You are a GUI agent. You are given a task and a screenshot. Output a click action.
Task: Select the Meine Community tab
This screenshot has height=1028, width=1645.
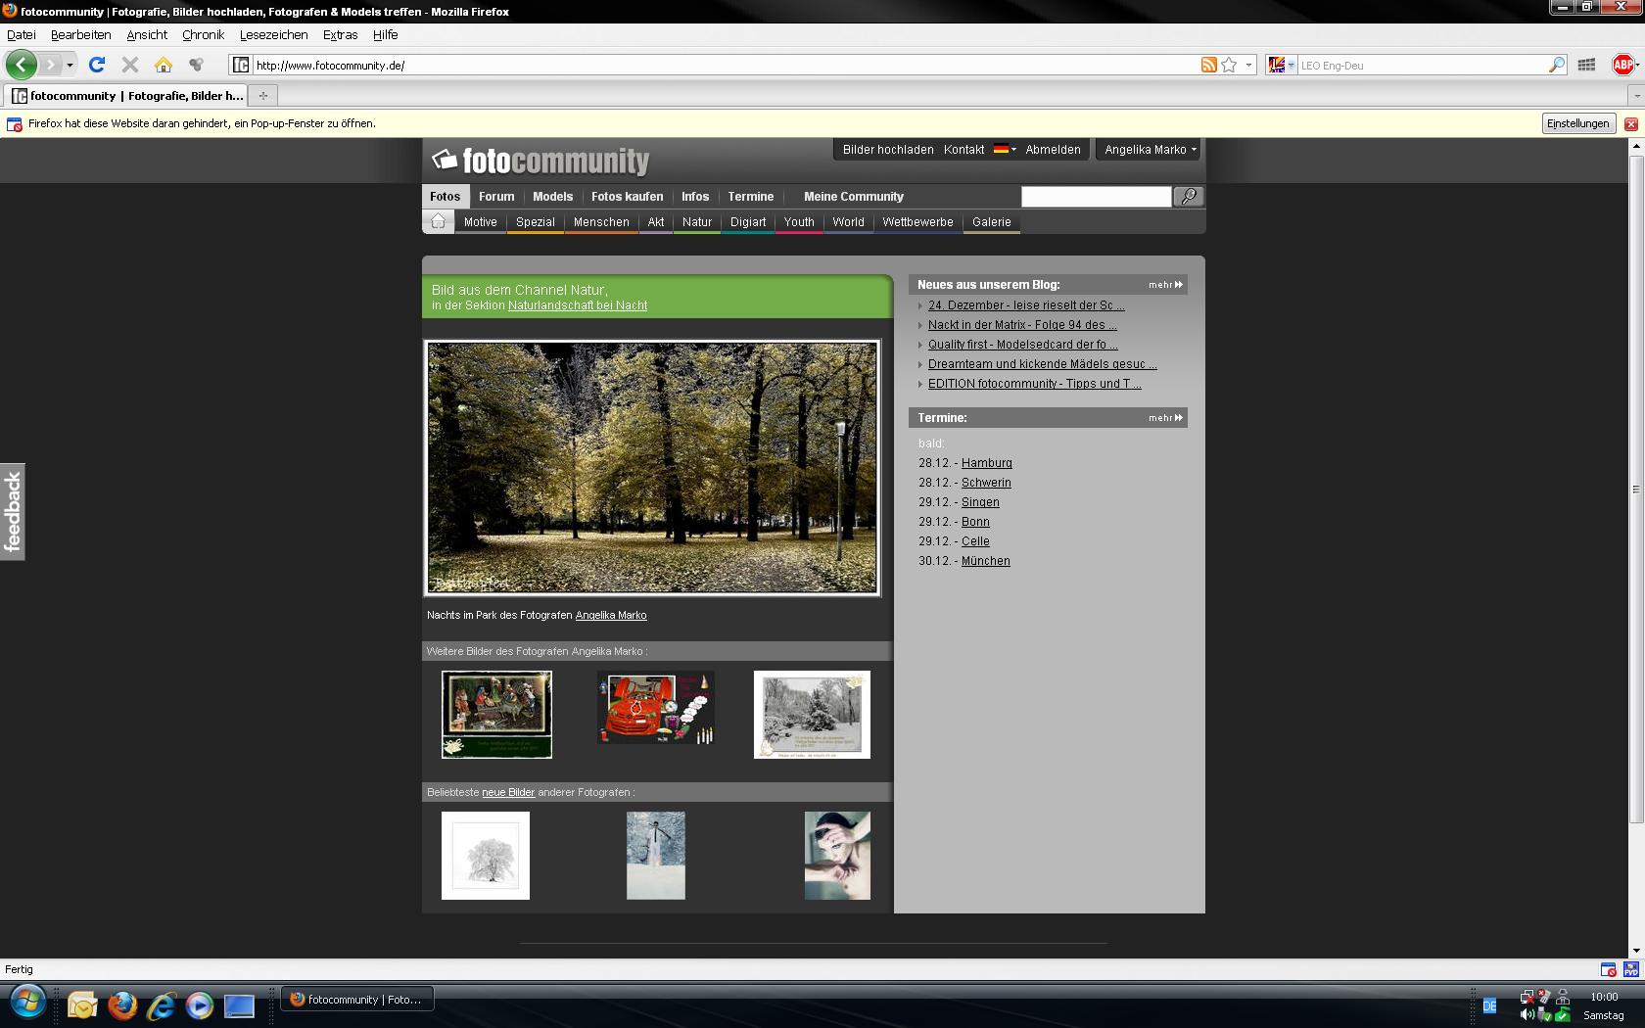coord(853,197)
